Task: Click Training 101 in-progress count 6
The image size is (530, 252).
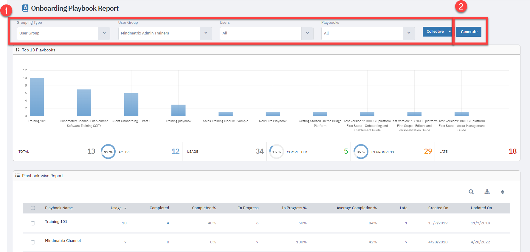Action: click(257, 223)
